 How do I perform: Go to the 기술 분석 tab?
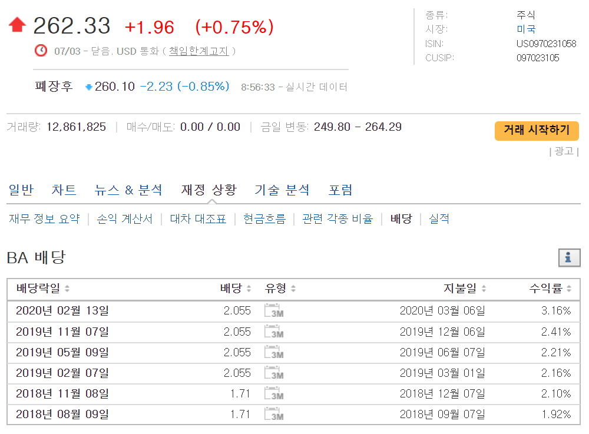pyautogui.click(x=282, y=190)
